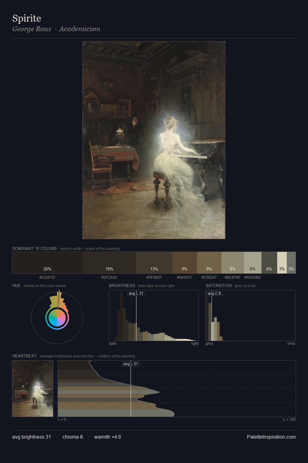Click the #23201D hex label
Image resolution: width=308 pixels, height=463 pixels.
tap(47, 277)
